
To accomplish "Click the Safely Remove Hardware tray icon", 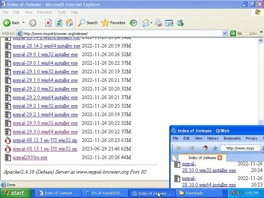I will pos(239,193).
